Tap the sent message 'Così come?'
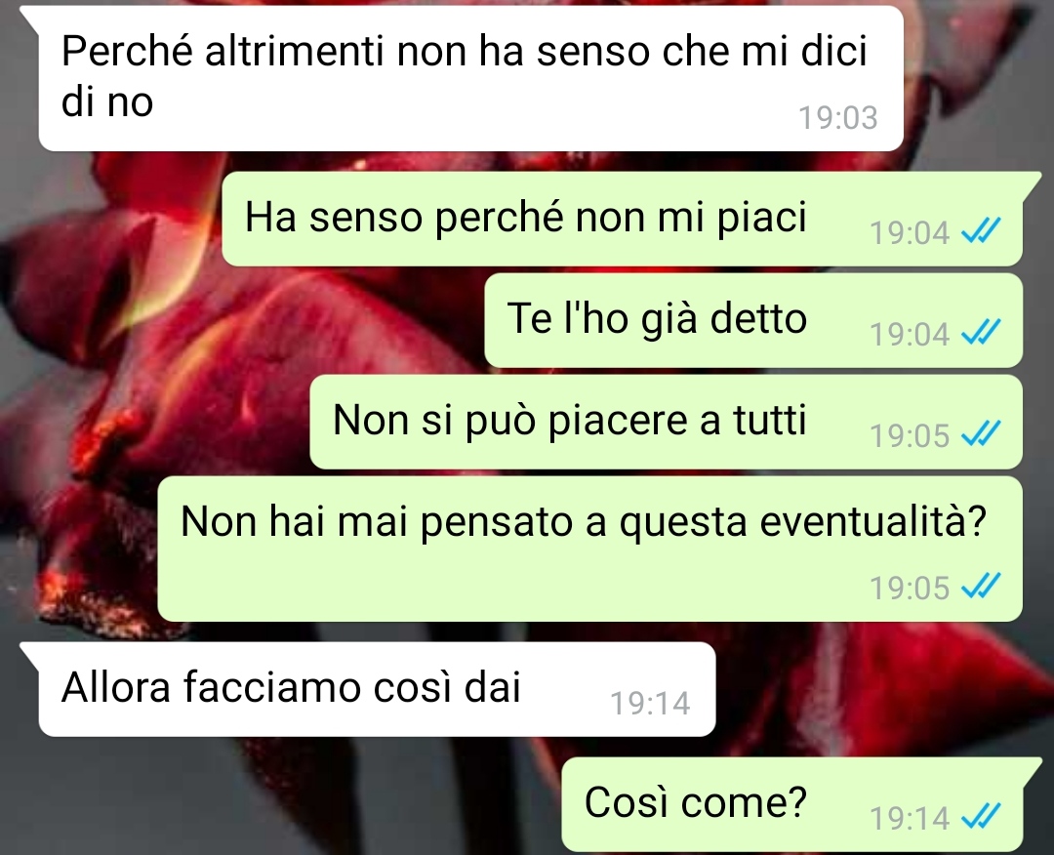 [791, 804]
